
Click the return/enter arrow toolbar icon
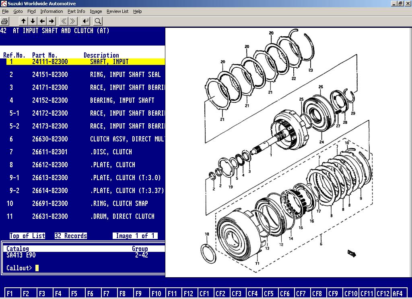[85, 21]
